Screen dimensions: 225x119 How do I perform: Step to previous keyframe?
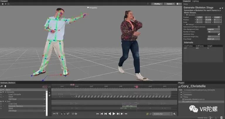pyautogui.click(x=102, y=114)
